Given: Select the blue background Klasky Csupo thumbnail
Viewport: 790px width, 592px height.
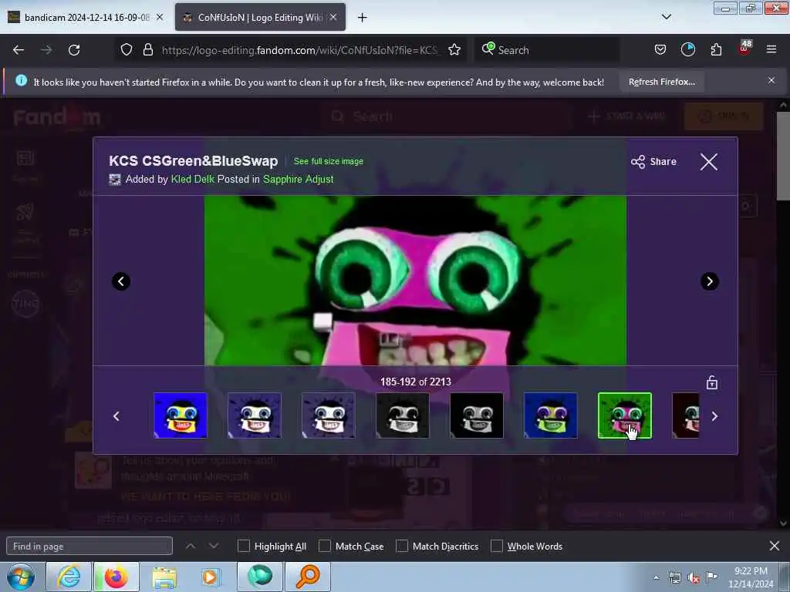Looking at the screenshot, I should coord(181,415).
